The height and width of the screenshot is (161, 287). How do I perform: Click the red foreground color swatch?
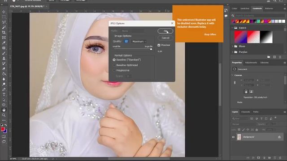click(3, 129)
